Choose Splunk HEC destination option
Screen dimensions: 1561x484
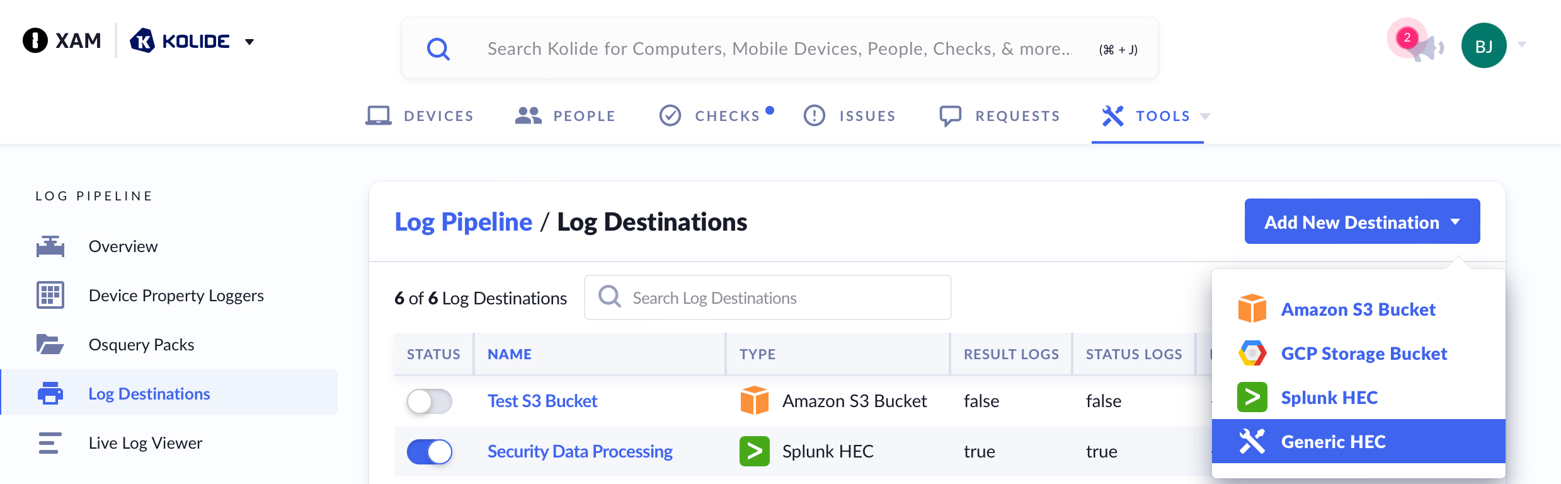click(1329, 398)
